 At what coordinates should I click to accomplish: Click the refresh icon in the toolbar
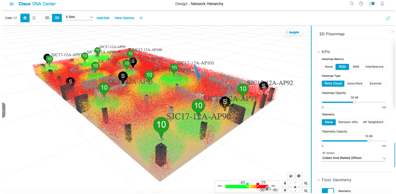[x=388, y=18]
